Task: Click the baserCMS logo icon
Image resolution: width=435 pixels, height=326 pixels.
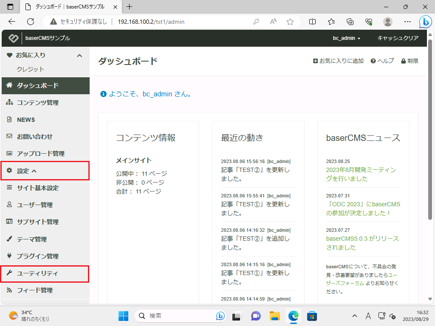Action: [x=13, y=38]
